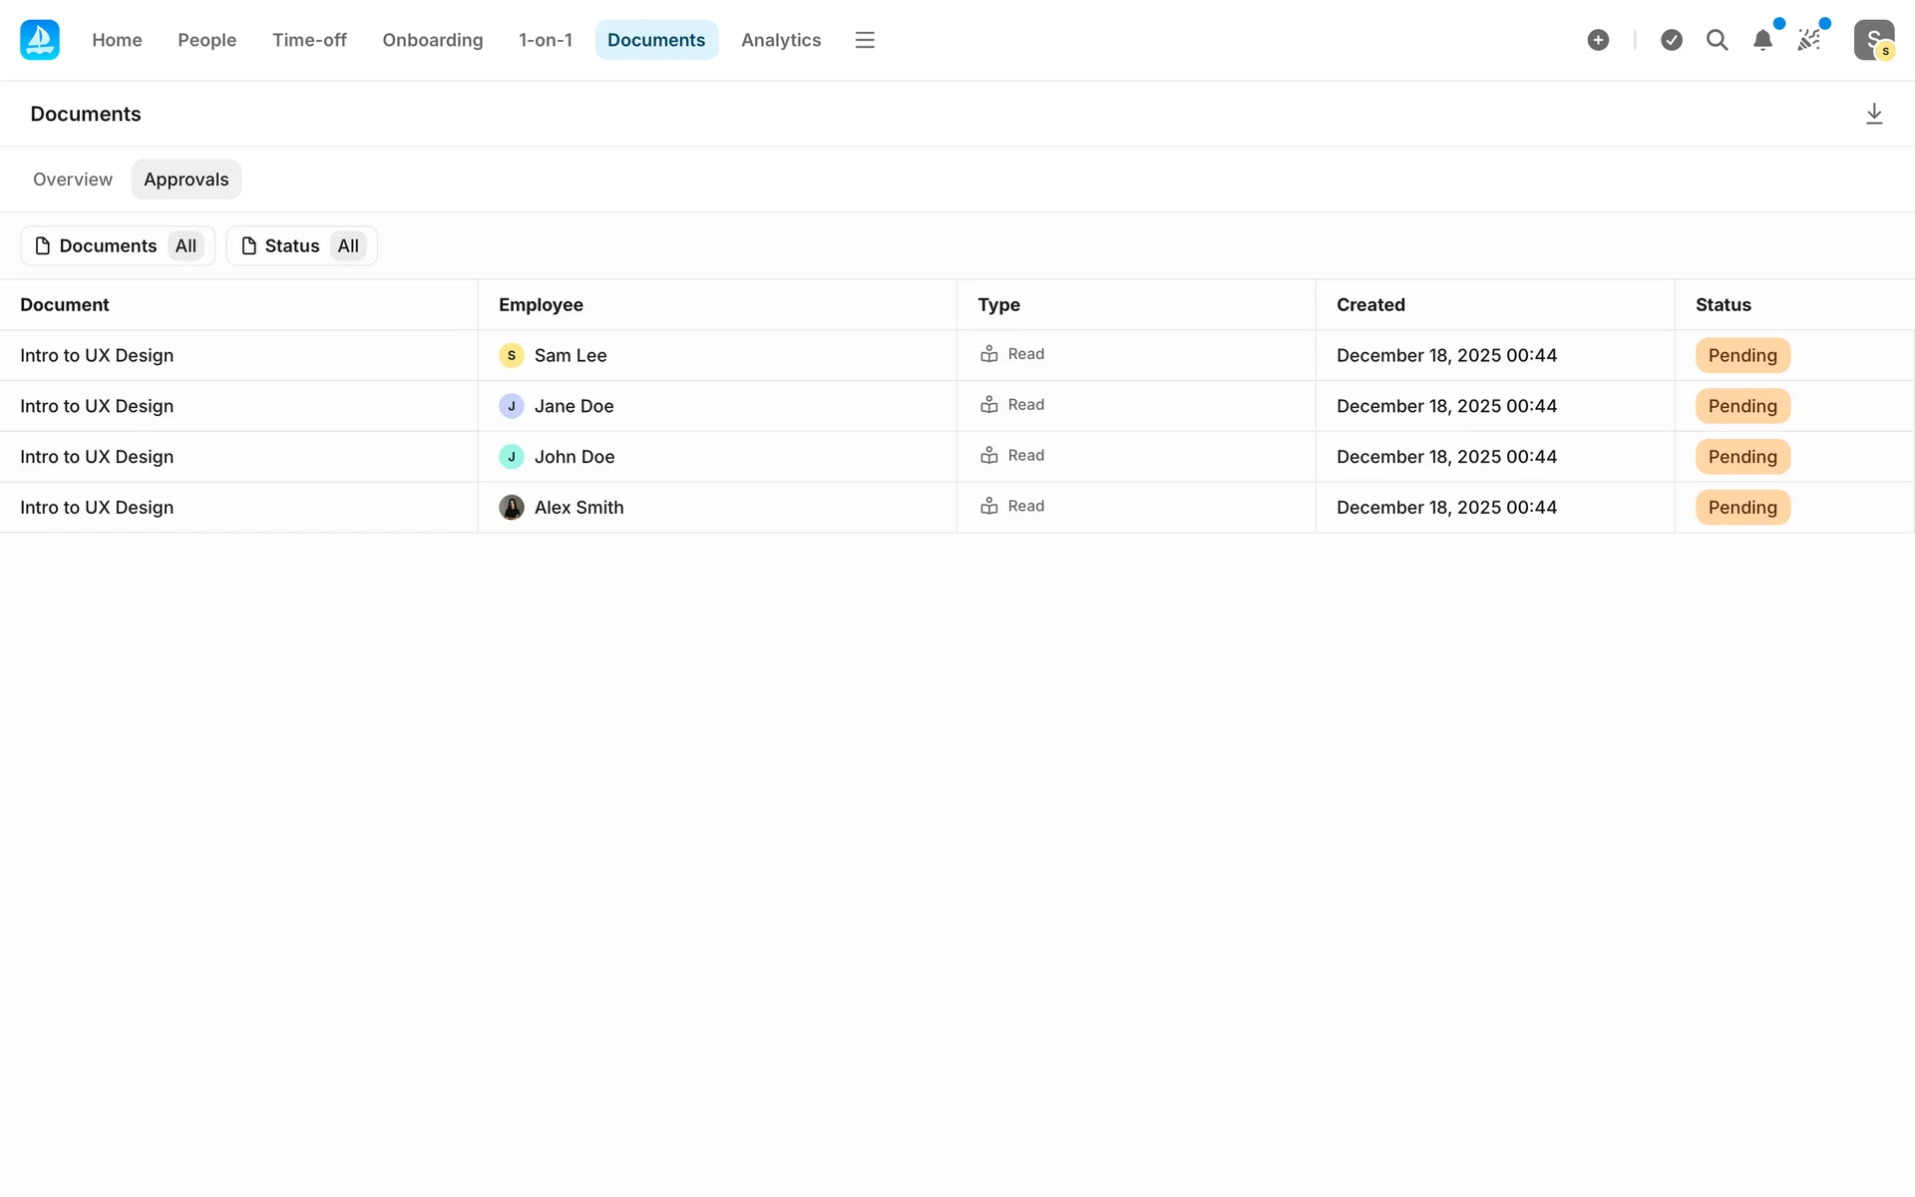Click the download export icon

coord(1874,114)
